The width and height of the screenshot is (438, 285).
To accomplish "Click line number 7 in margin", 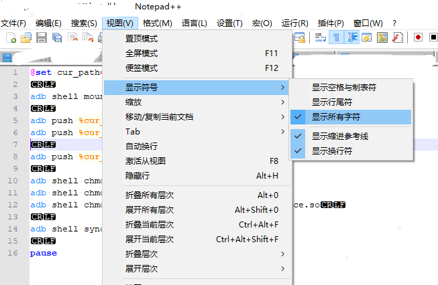I will point(15,145).
